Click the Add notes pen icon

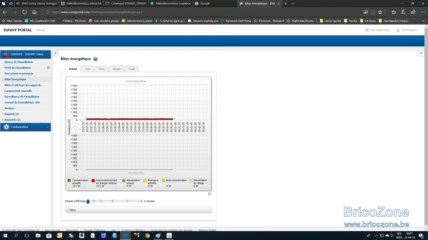click(x=403, y=12)
